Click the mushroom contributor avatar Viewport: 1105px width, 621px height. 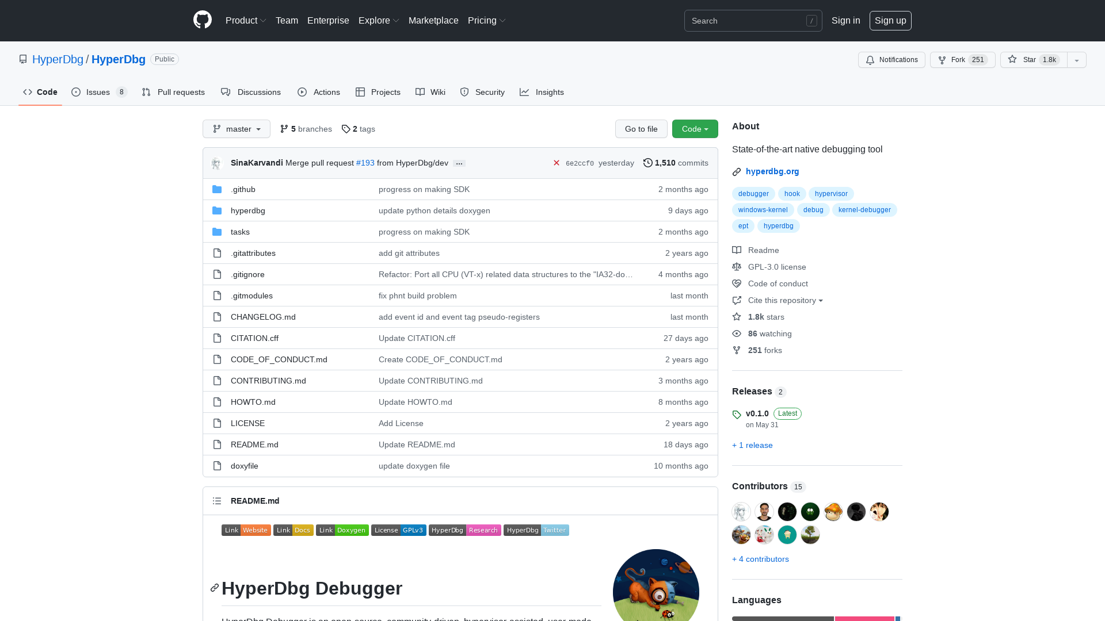click(833, 512)
